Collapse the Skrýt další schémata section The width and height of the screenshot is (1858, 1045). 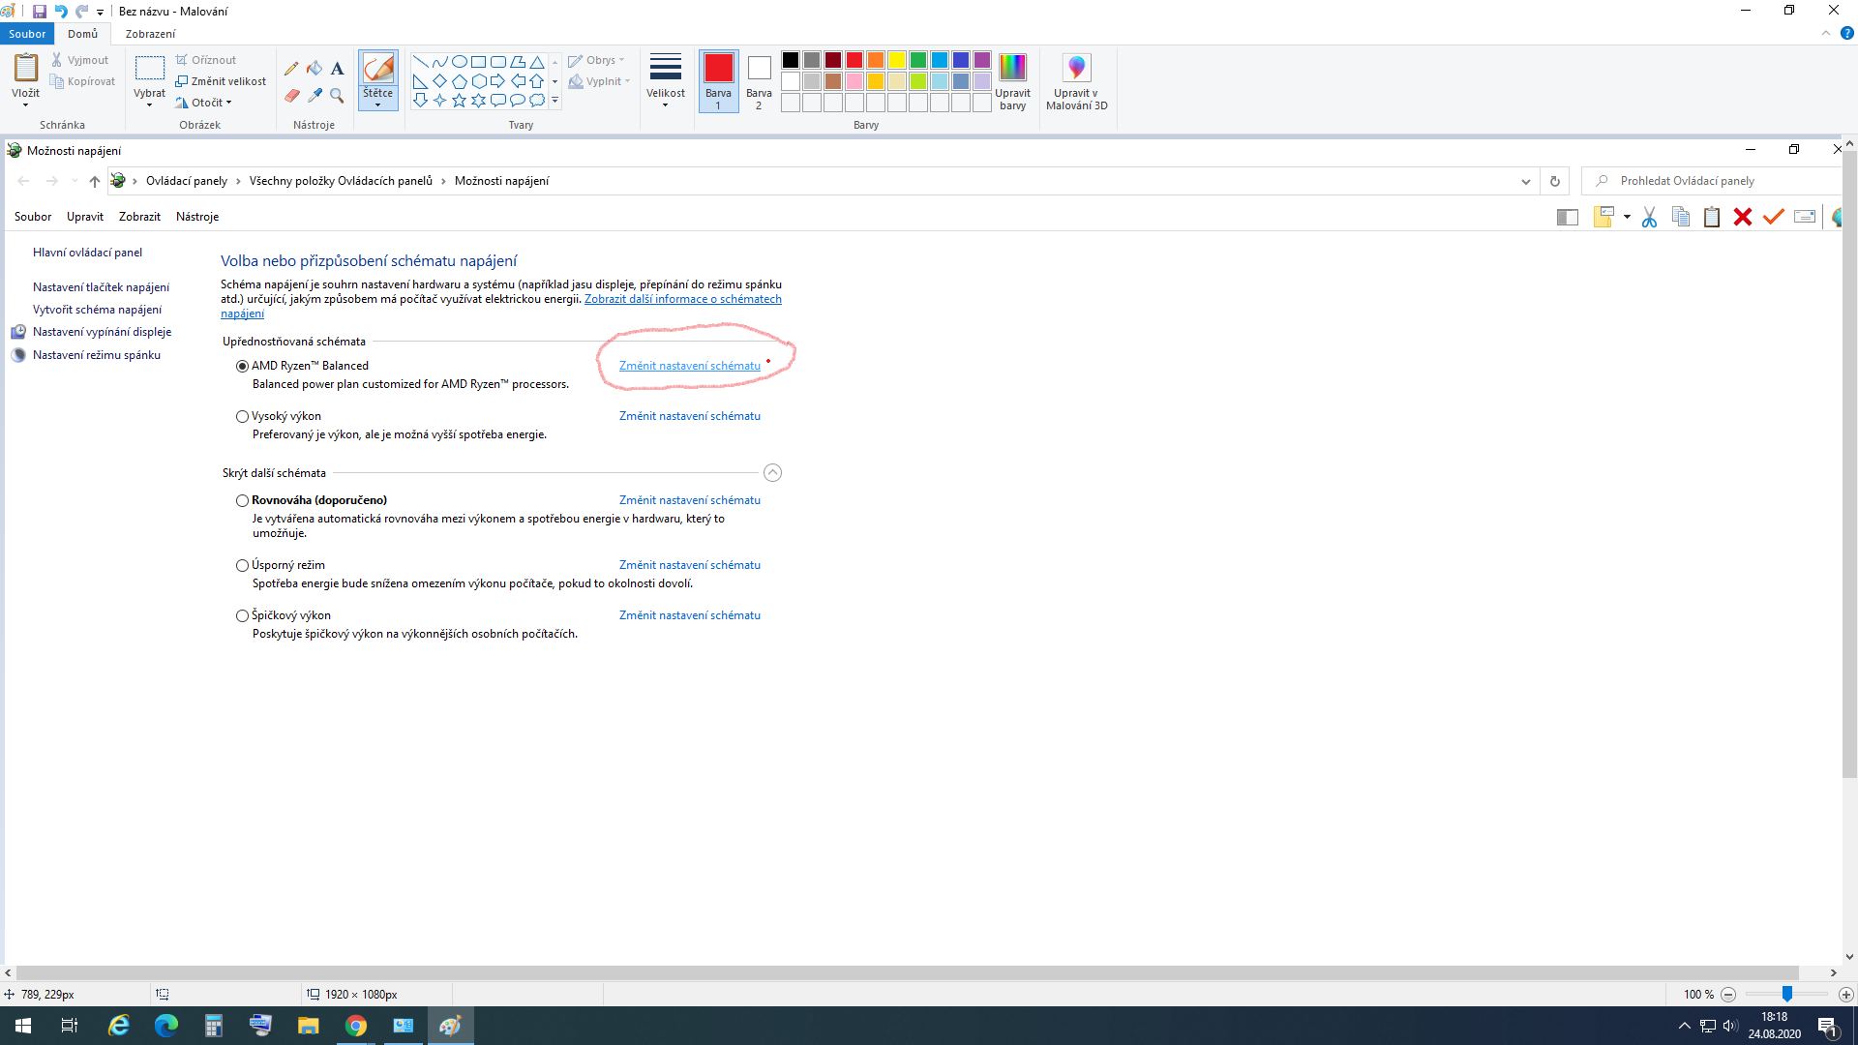point(772,473)
